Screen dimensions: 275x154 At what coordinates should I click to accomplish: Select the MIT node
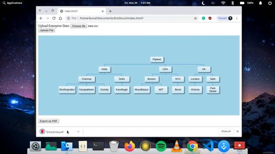coord(161,89)
